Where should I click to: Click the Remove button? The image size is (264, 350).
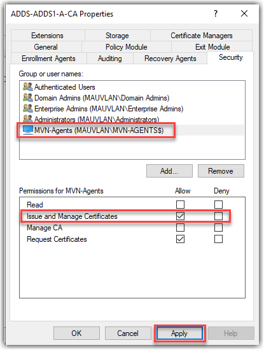(x=221, y=171)
